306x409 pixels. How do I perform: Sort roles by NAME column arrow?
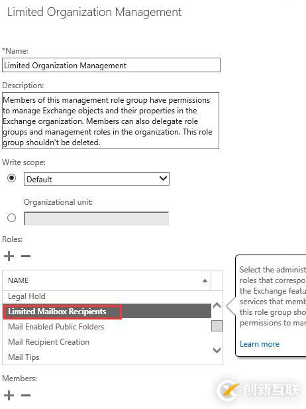205,280
